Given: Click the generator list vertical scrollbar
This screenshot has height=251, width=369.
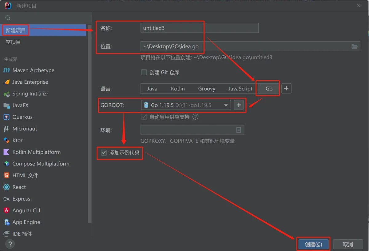Looking at the screenshot, I should click(90, 123).
